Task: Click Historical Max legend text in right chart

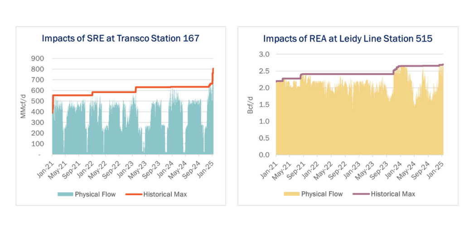Action: pos(393,194)
